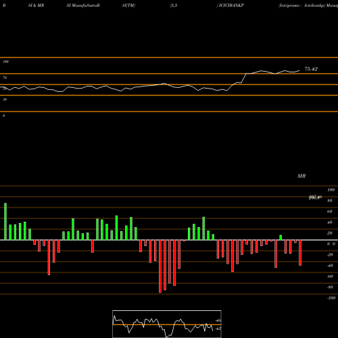Viewport: 338px width, 338px height.
Task: Click the -80 label on MR axis
Action: coord(330,287)
